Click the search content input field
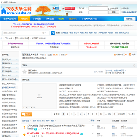Screen dimensions: 137x137 click(22, 33)
